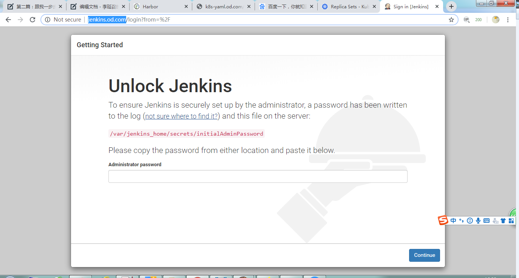
Task: Reload the page with the refresh icon
Action: 32,20
